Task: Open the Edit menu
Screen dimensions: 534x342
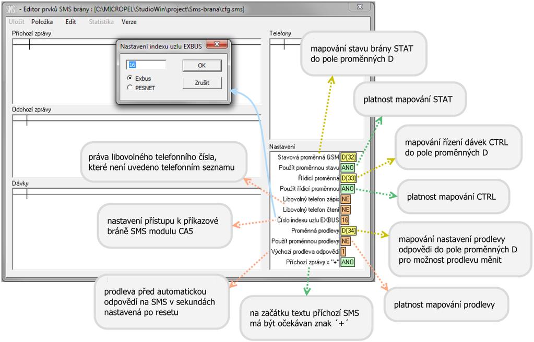Action: coord(70,22)
